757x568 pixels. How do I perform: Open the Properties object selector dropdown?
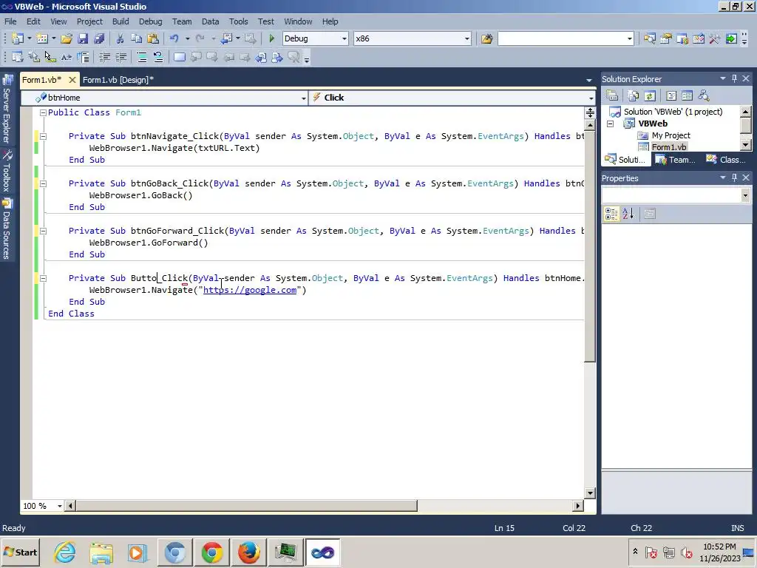pyautogui.click(x=745, y=195)
